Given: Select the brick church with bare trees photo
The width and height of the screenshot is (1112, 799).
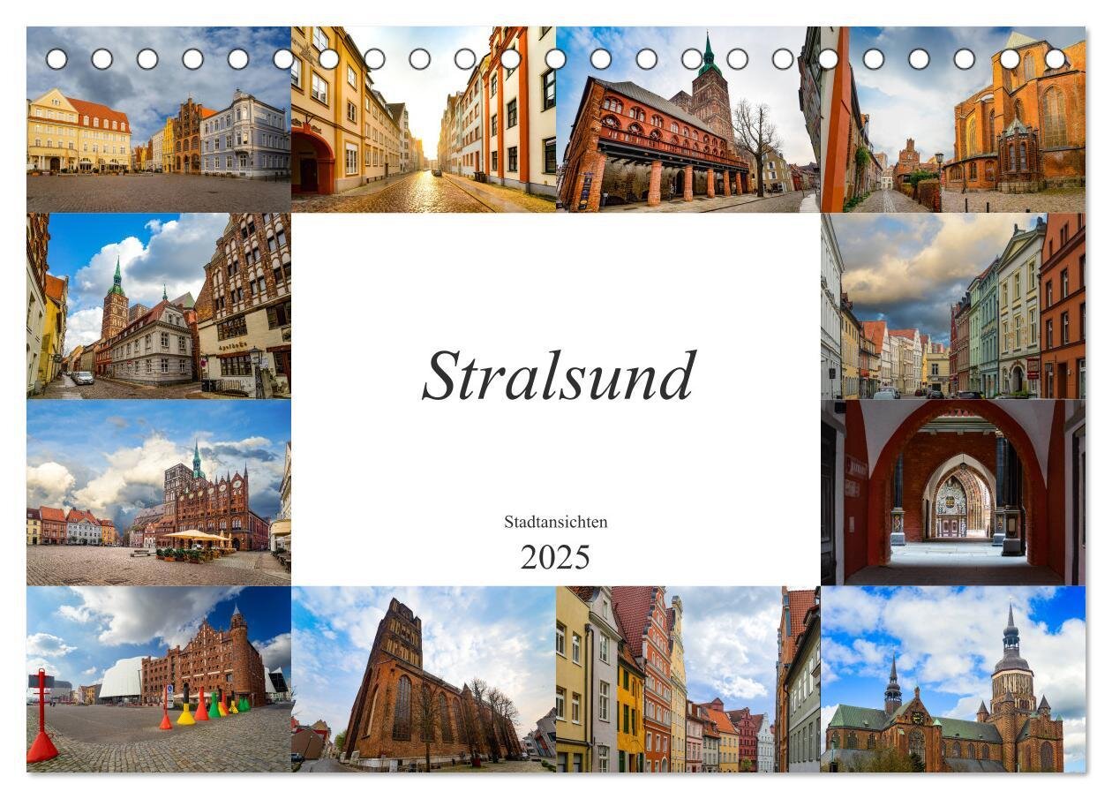Looking at the screenshot, I should [x=424, y=679].
